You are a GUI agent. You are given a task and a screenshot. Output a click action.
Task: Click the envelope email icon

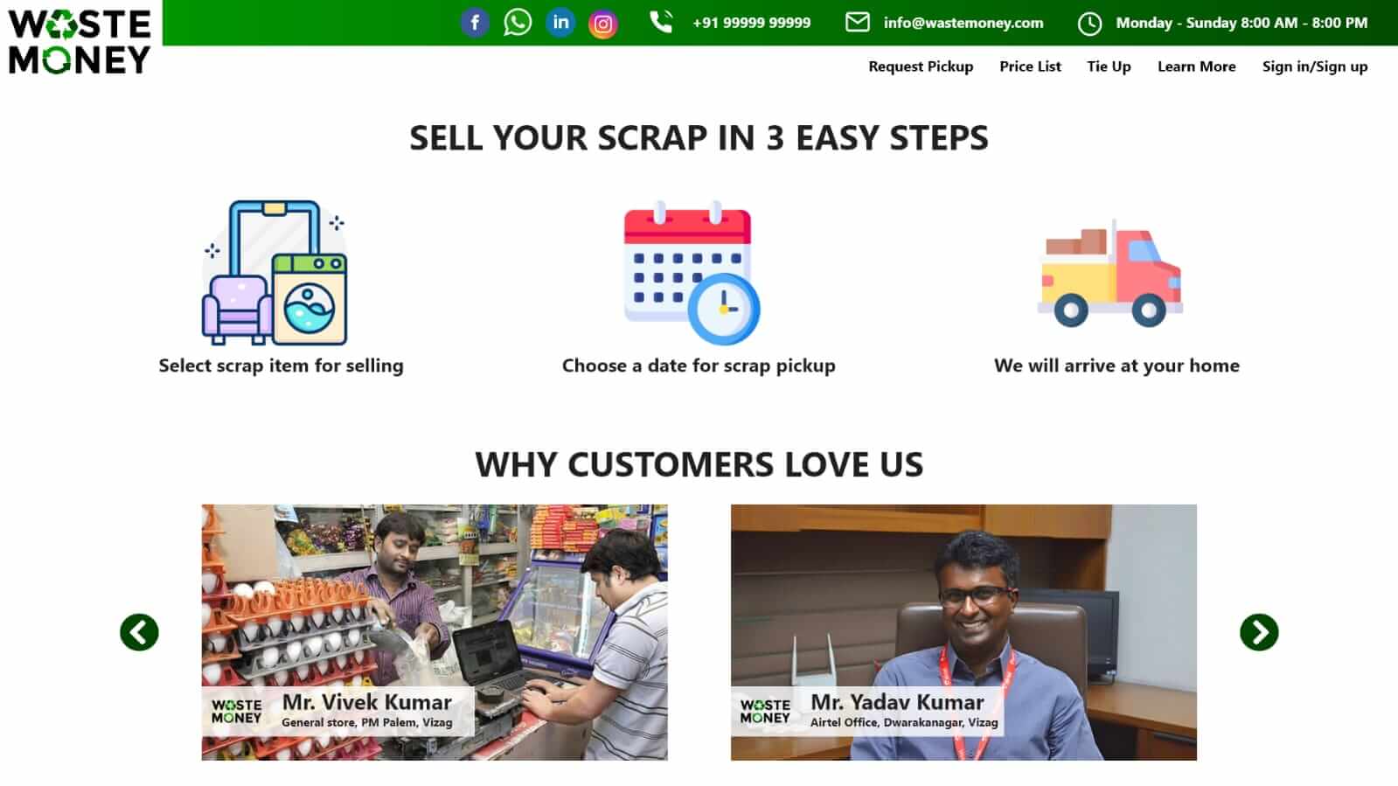point(858,22)
